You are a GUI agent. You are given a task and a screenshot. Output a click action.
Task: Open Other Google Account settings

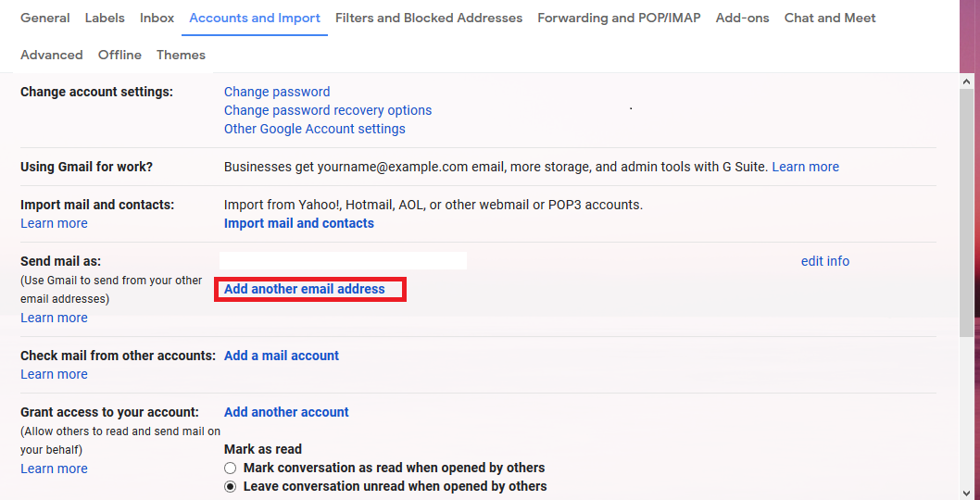pyautogui.click(x=315, y=129)
